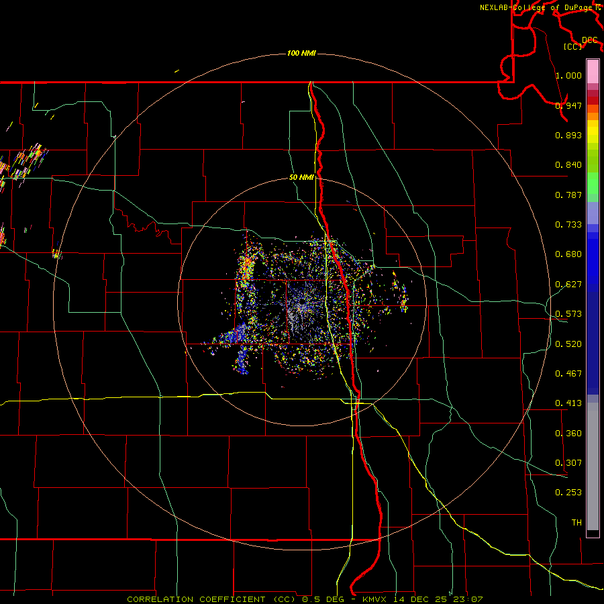The height and width of the screenshot is (604, 604).
Task: Click the 0.680 legend value
Action: (568, 254)
